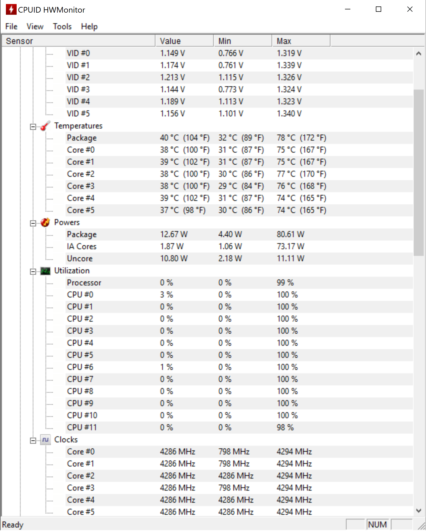Collapse the Powers tree section
426x531 pixels.
click(33, 223)
